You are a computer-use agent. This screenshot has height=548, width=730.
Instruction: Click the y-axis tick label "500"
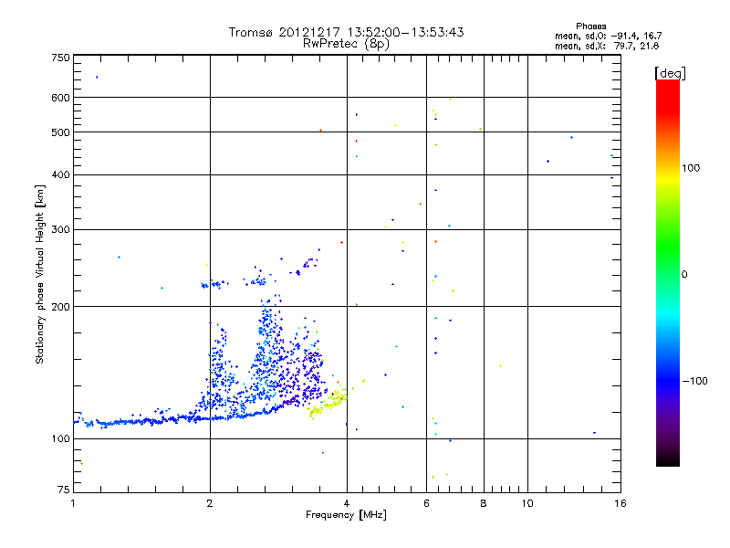[61, 132]
